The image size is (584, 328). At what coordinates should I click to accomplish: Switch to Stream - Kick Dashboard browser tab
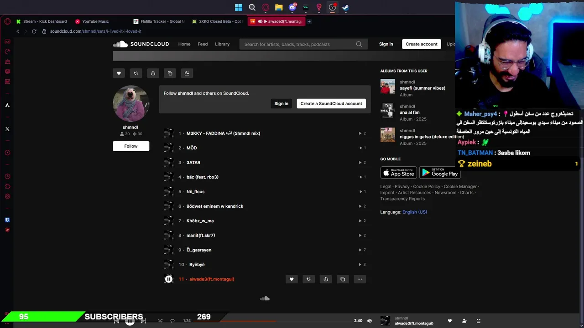[x=41, y=21]
